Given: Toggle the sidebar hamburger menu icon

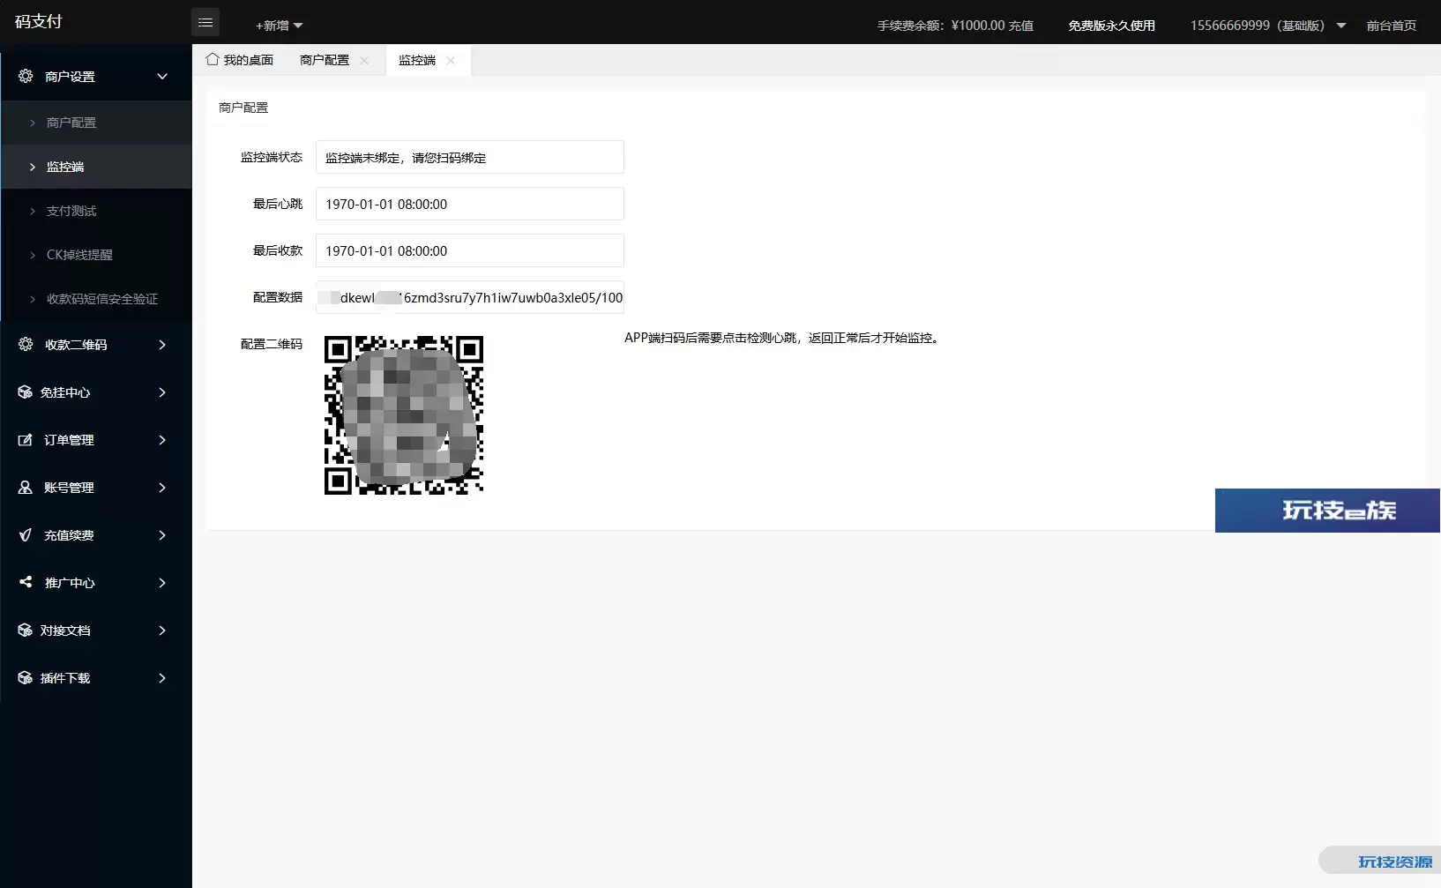Looking at the screenshot, I should coord(205,22).
